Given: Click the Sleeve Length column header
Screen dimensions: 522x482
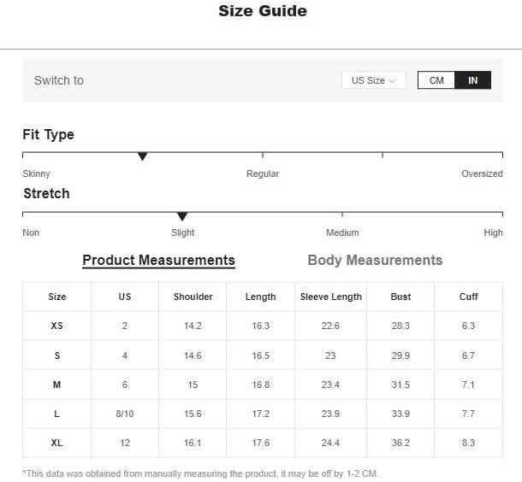Looking at the screenshot, I should point(331,297).
